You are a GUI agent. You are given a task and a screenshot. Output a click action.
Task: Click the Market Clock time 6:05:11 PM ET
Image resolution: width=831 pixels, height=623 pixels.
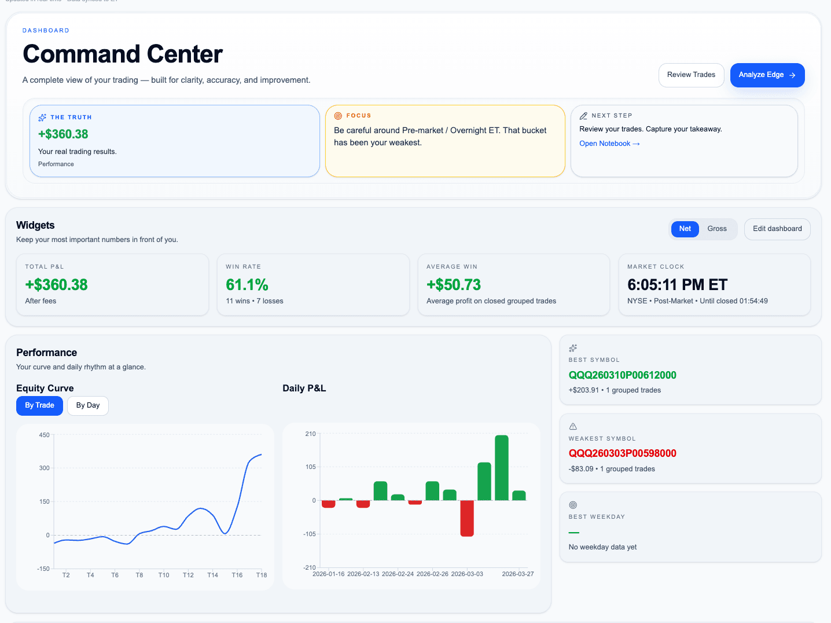coord(677,285)
